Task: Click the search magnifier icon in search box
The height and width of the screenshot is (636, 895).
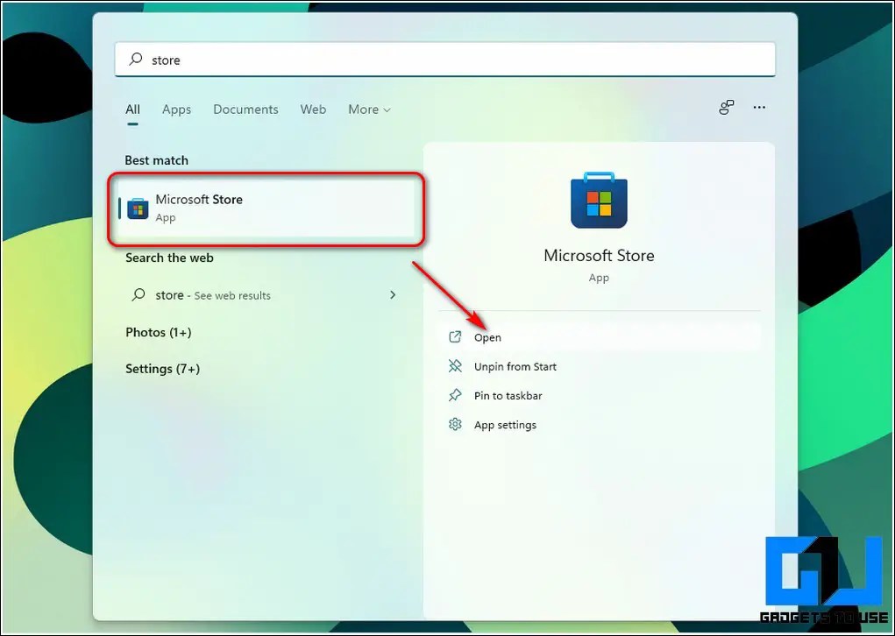Action: pos(136,59)
